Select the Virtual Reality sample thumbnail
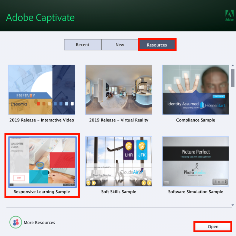This screenshot has width=236, height=236. click(x=119, y=90)
